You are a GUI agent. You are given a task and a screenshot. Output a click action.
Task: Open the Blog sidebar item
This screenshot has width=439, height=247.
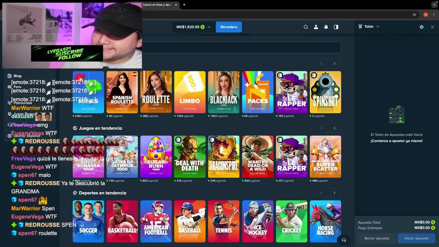coord(17,76)
